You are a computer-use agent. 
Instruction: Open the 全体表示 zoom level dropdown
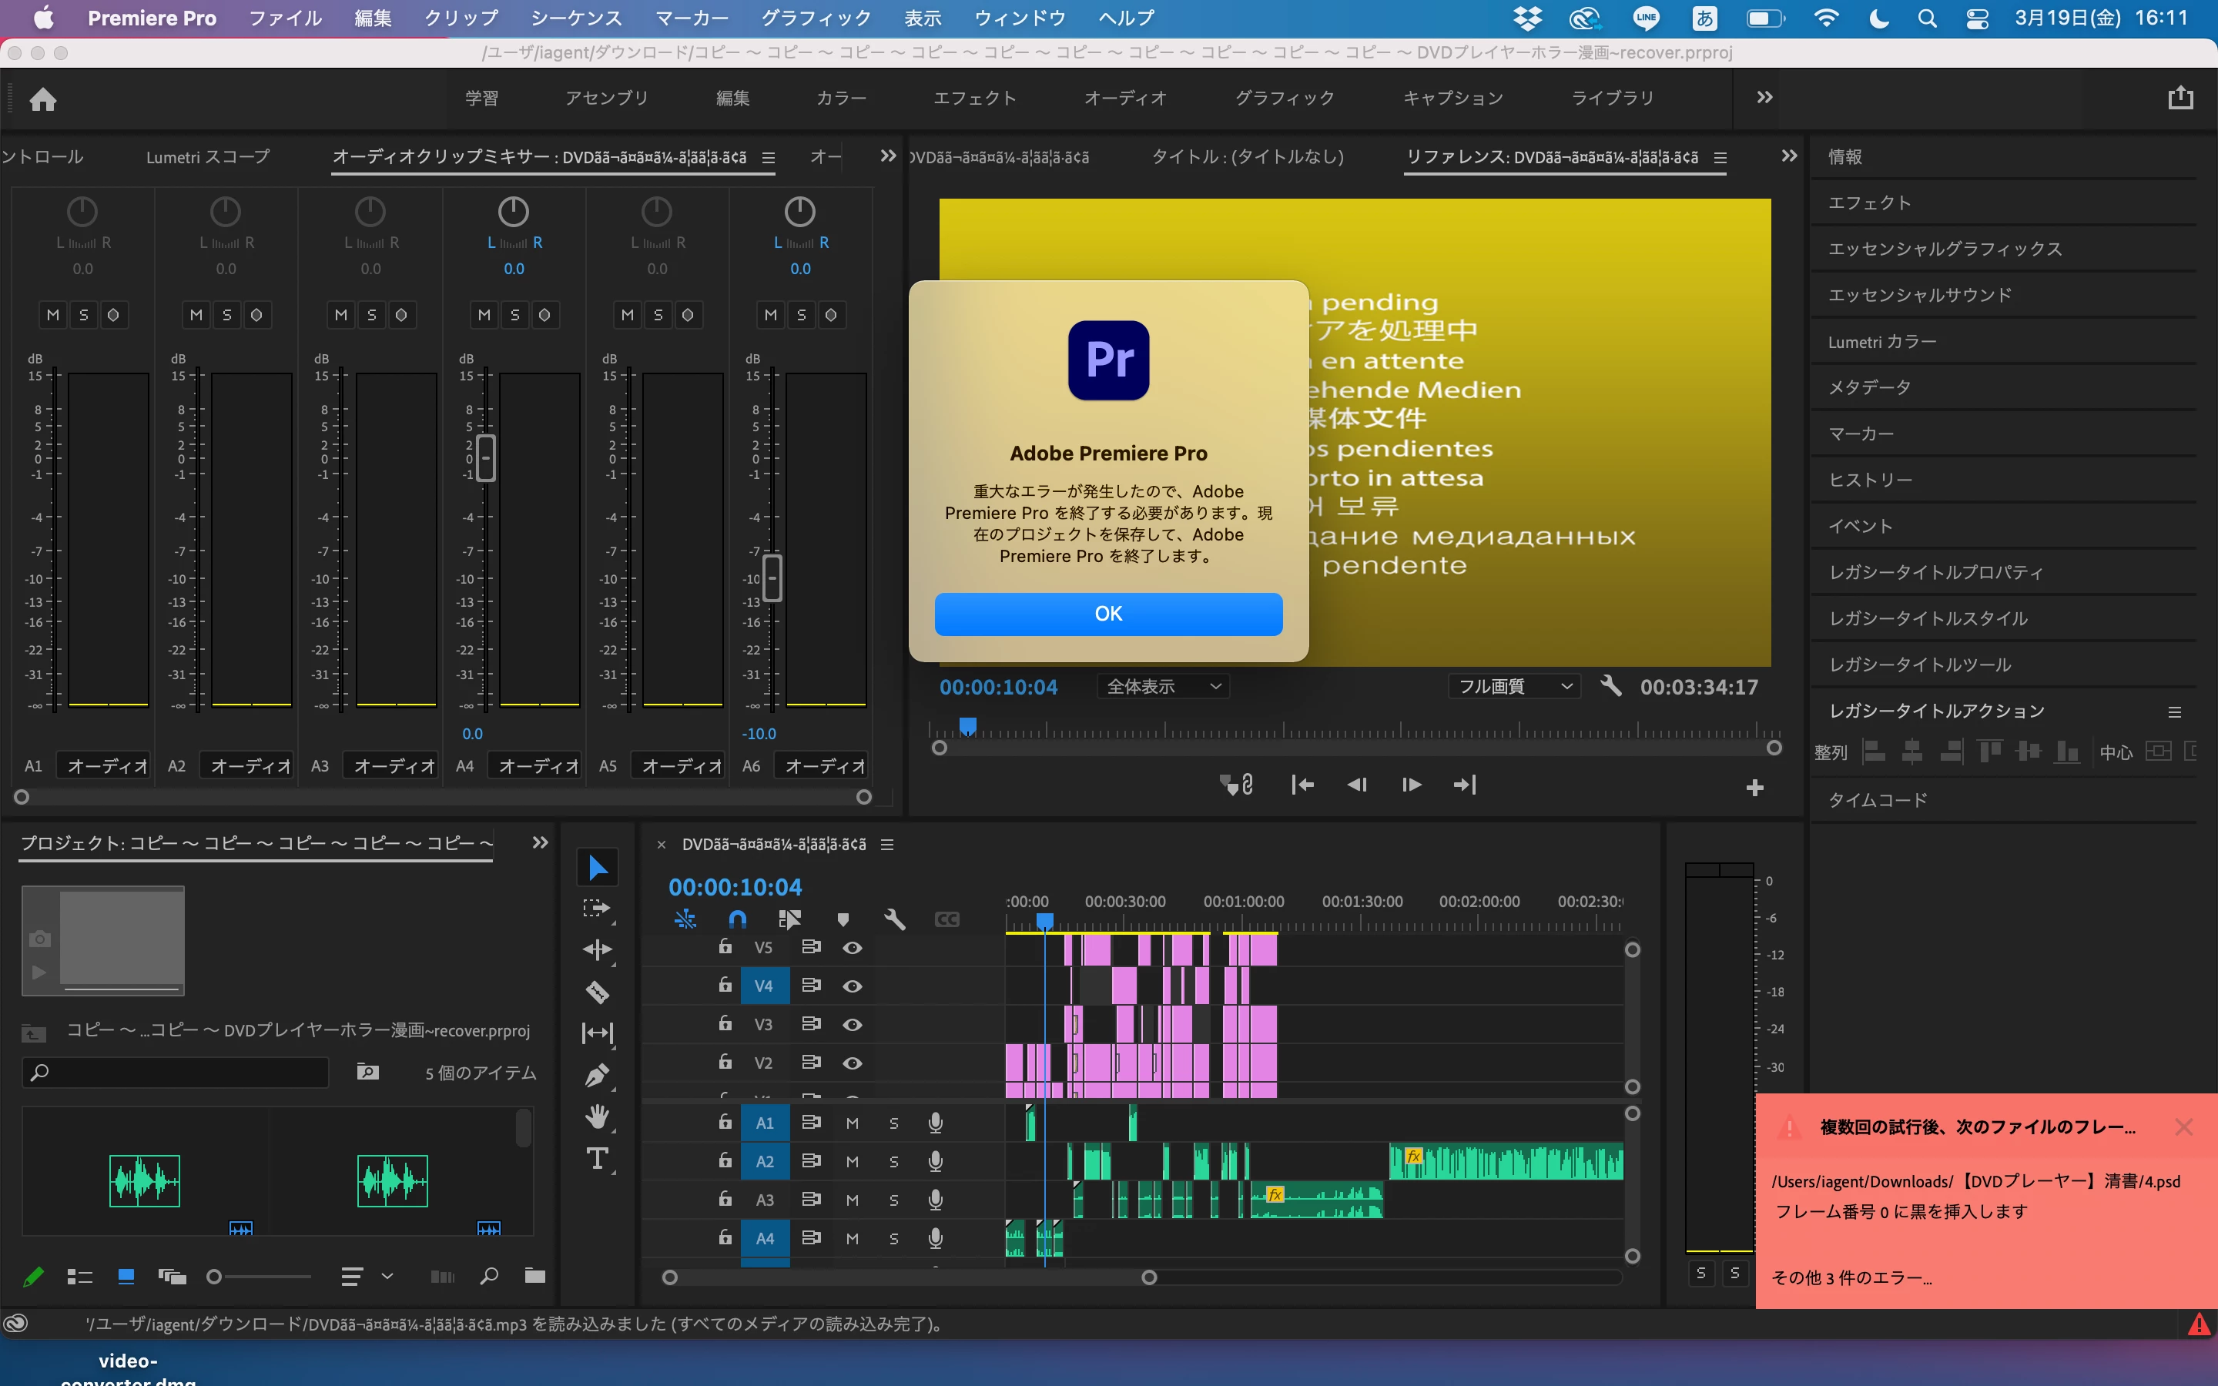[x=1162, y=687]
